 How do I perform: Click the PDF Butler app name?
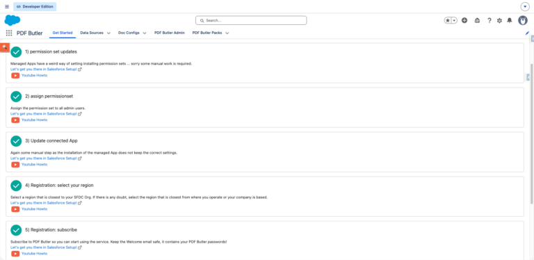pyautogui.click(x=30, y=33)
